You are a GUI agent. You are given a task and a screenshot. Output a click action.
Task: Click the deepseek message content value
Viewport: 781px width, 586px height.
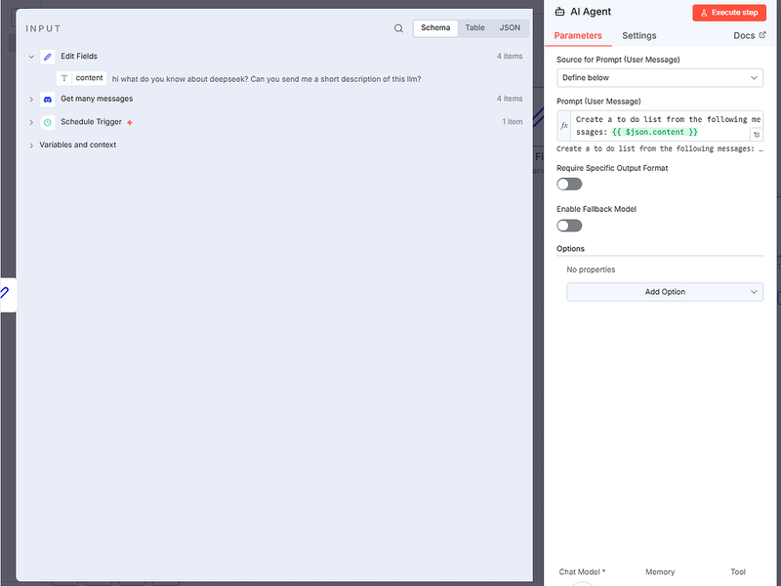[x=267, y=79]
